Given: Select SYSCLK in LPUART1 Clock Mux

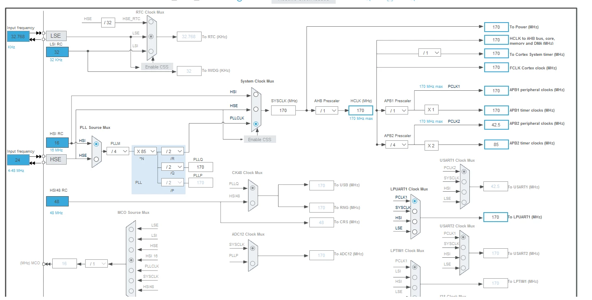Looking at the screenshot, I should 415,211.
